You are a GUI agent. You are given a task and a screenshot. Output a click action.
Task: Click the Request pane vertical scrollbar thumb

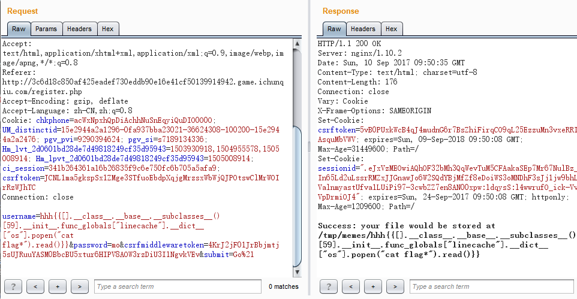click(x=297, y=197)
